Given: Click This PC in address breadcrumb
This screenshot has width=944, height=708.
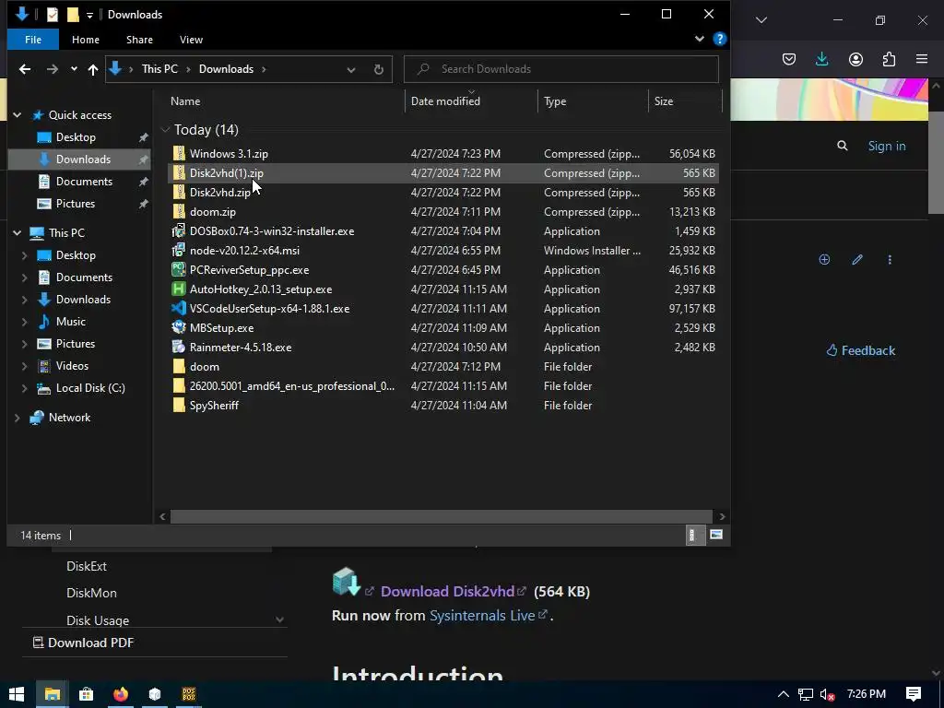Looking at the screenshot, I should 159,69.
